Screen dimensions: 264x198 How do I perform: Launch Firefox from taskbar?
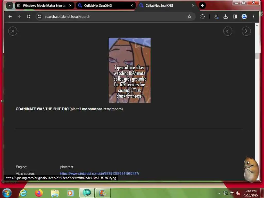39,193
